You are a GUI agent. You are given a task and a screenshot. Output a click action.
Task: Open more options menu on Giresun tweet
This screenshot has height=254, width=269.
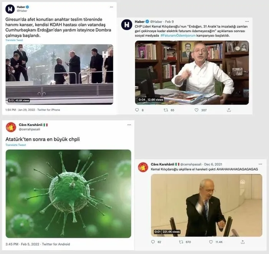click(x=111, y=7)
